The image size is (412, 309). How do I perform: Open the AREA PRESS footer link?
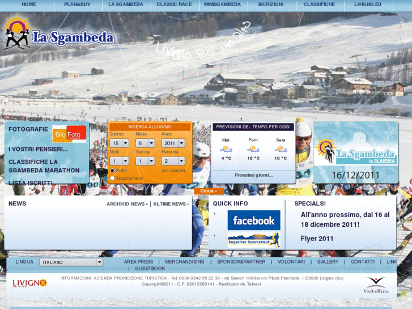coord(138,262)
